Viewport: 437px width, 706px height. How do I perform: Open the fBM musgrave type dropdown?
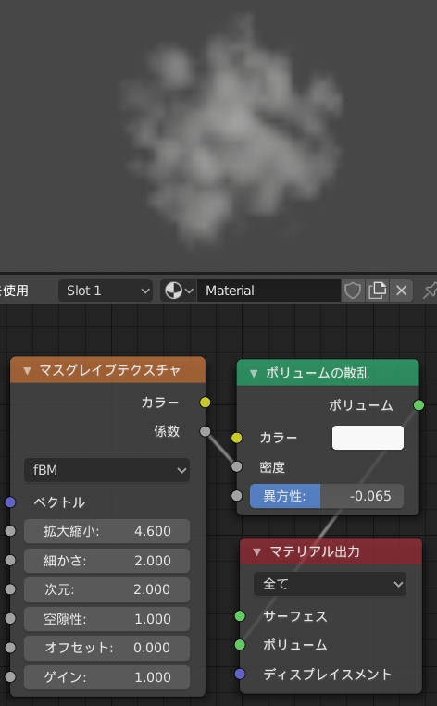tap(106, 470)
